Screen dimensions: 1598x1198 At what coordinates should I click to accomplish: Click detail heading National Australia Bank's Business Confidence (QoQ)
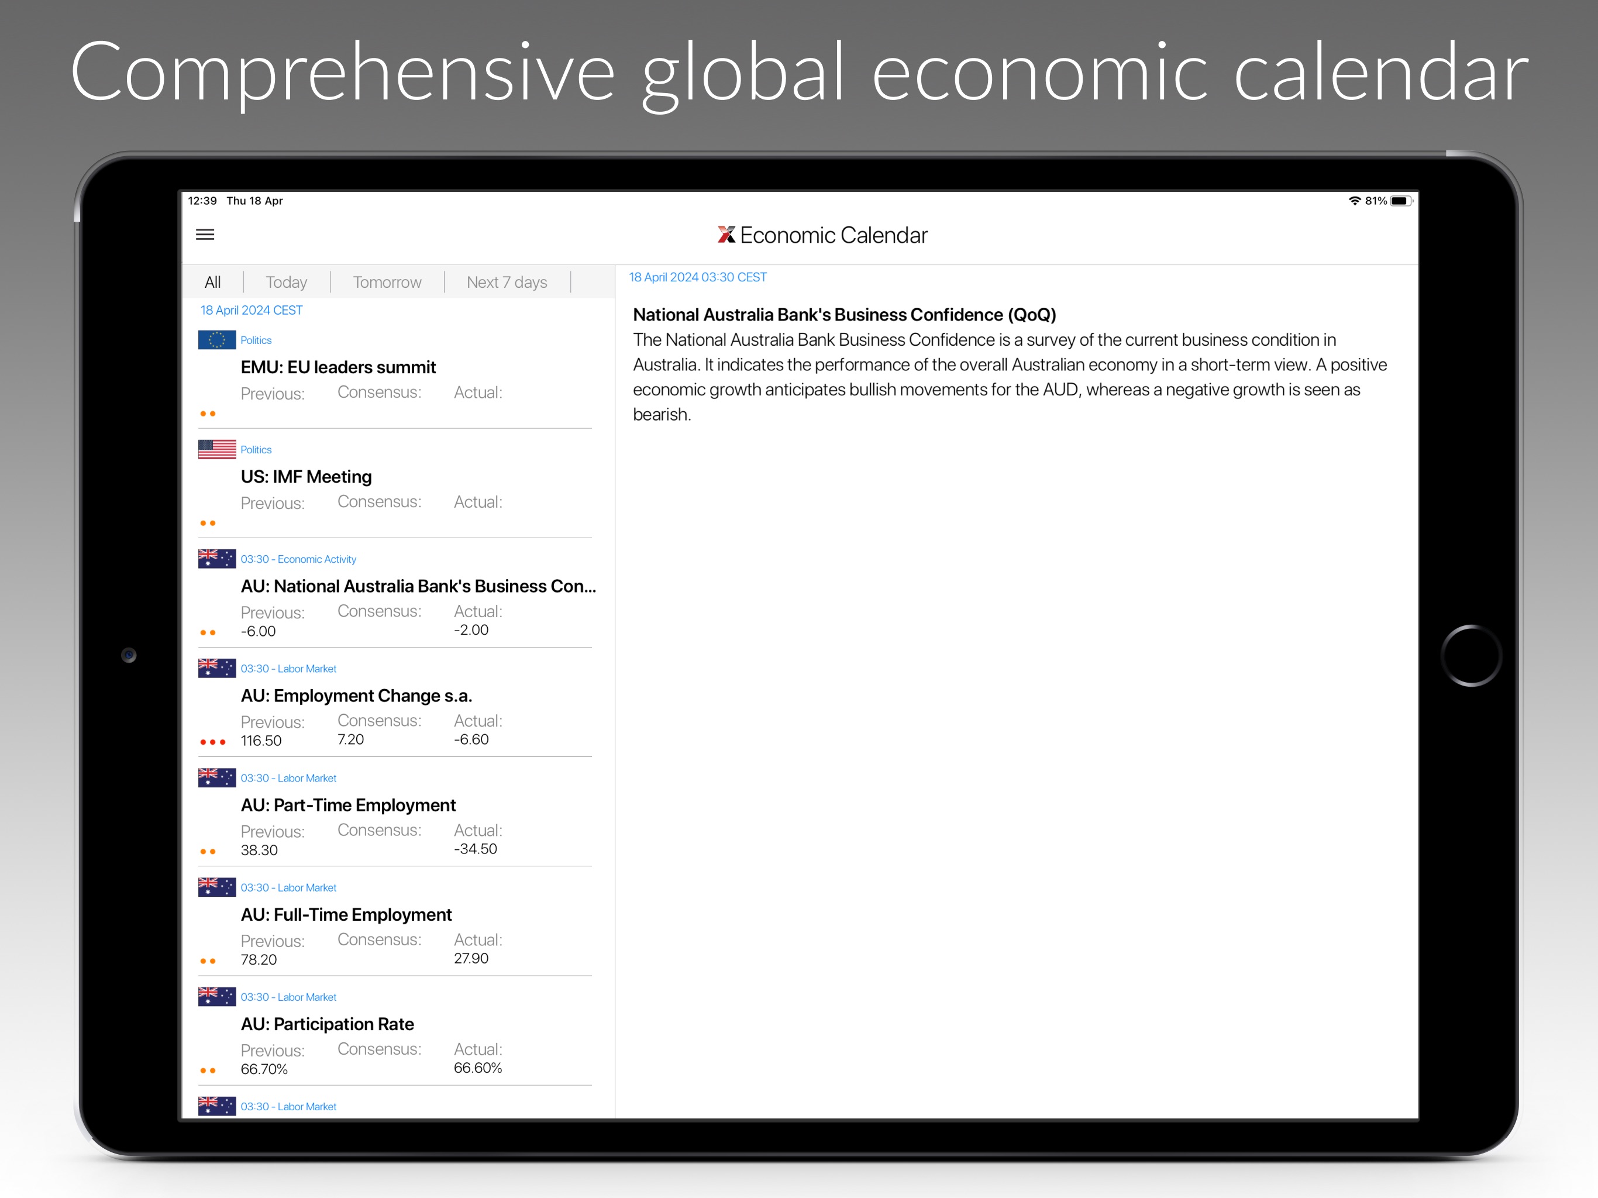(845, 315)
